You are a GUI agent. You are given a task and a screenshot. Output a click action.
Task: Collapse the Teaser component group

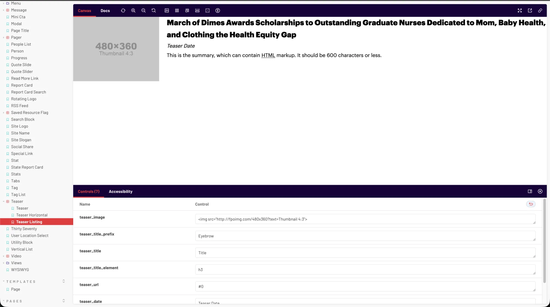(4, 202)
